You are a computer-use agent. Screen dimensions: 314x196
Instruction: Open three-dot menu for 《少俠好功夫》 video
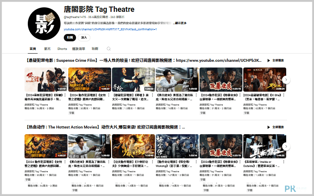[153, 162]
